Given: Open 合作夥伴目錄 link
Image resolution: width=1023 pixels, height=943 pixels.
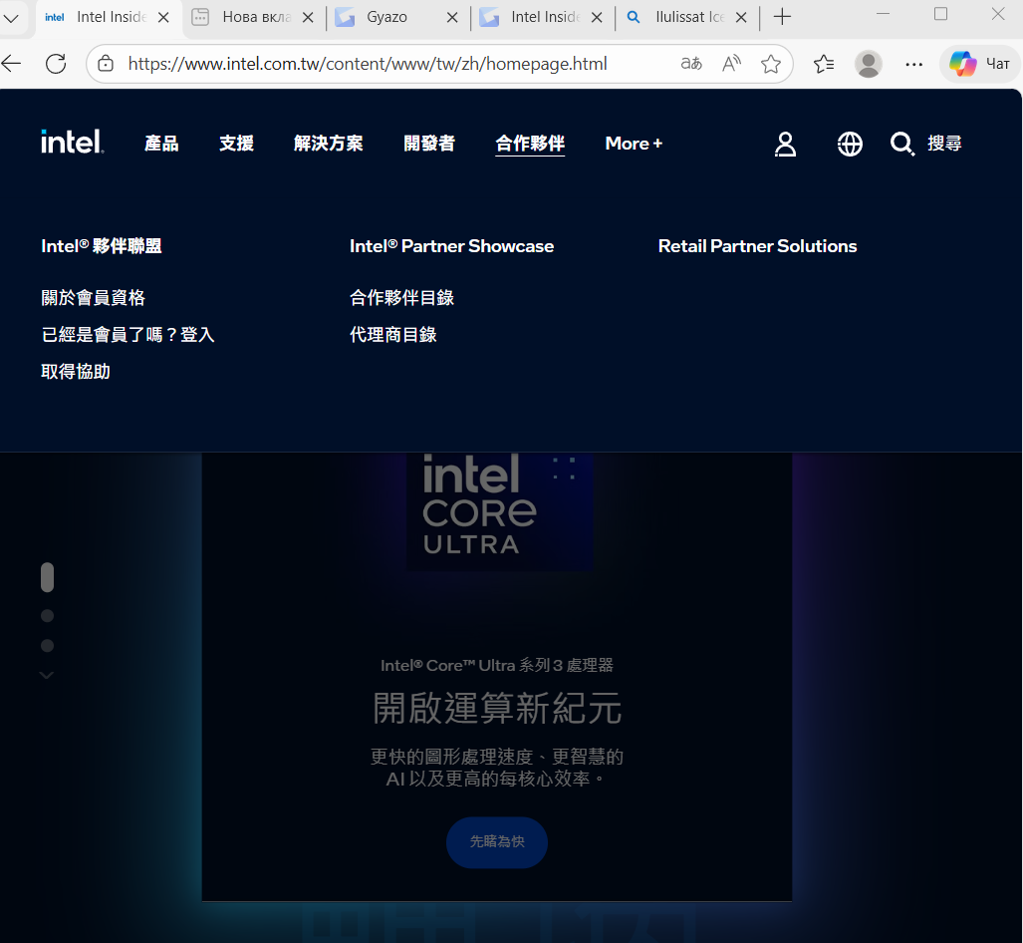Looking at the screenshot, I should (401, 298).
